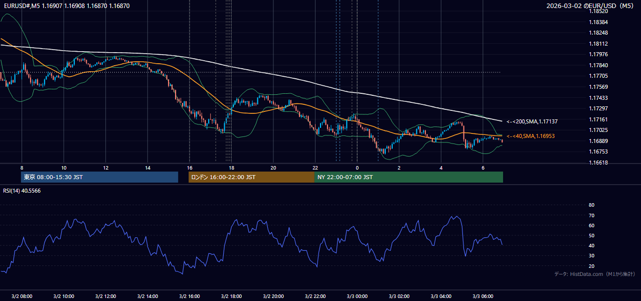Screen dimensions: 641x301
Task: Click price axis label 1.18112
Action: (x=598, y=44)
